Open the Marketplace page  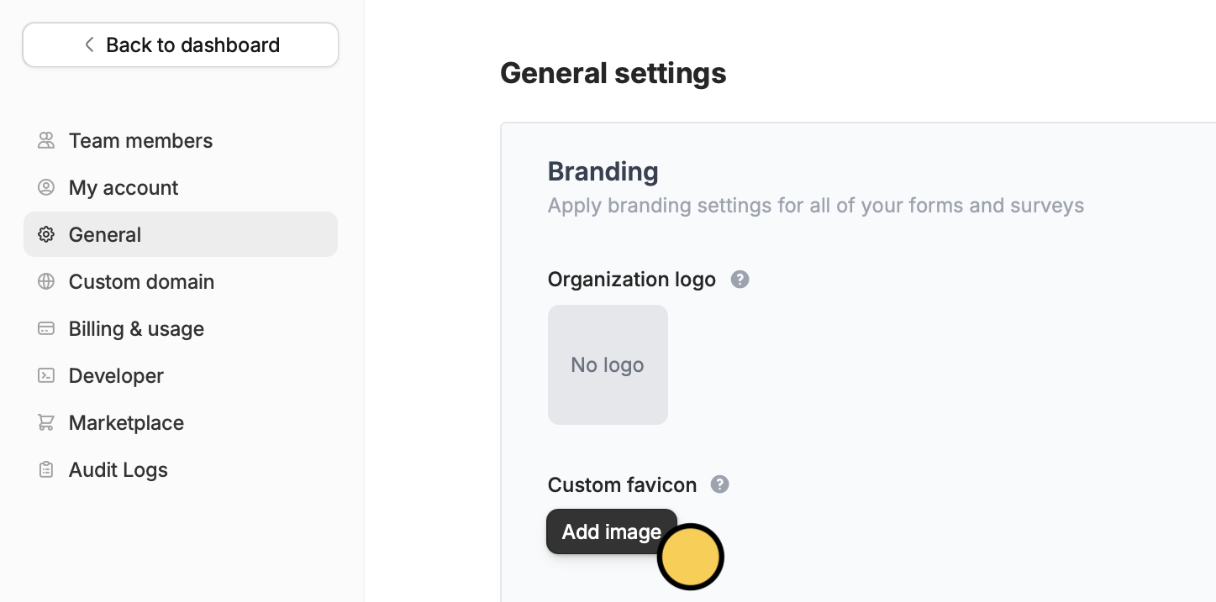[x=126, y=422]
